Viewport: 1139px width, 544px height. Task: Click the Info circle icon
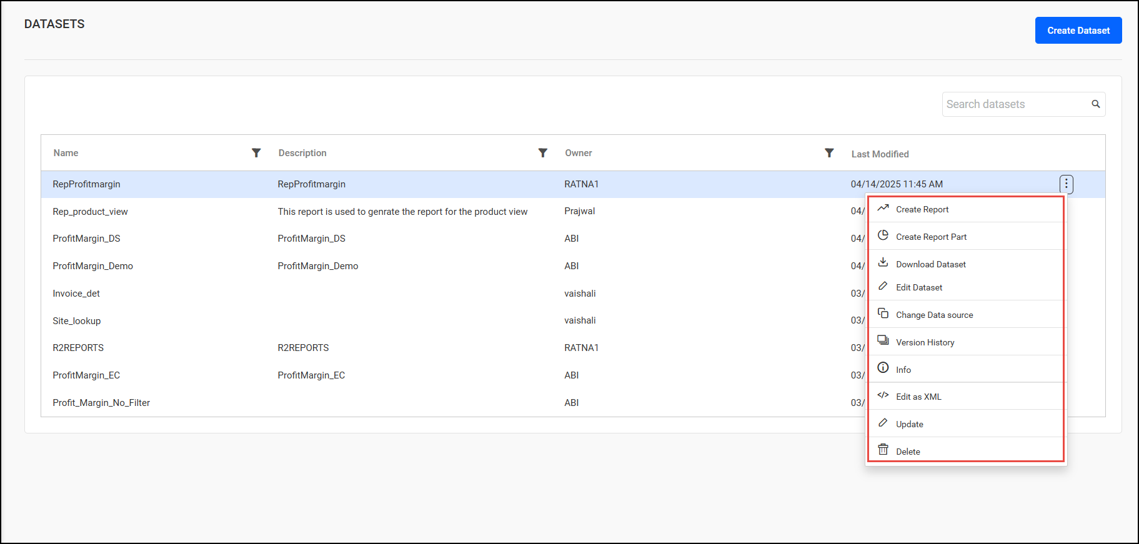pos(883,368)
